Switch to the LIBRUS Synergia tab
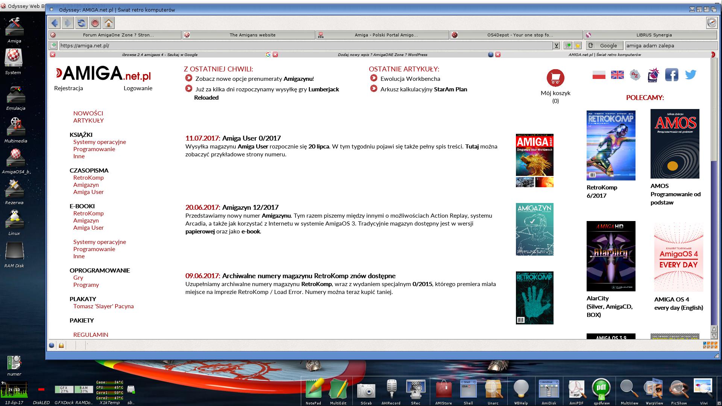 pos(651,35)
